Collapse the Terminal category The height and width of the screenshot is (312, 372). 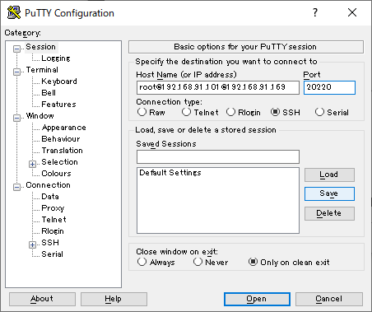(x=16, y=72)
